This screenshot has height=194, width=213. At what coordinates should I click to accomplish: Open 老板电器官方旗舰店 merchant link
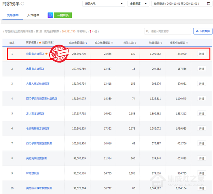pos(38,129)
